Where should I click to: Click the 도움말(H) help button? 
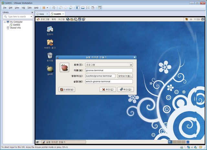[67, 90]
